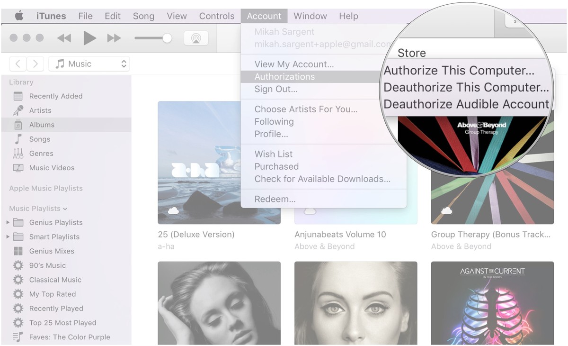The width and height of the screenshot is (568, 346).
Task: Open the Help menu
Action: pyautogui.click(x=348, y=16)
